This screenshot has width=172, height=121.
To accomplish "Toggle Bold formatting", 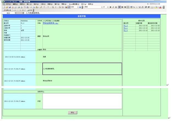I will [110, 7].
